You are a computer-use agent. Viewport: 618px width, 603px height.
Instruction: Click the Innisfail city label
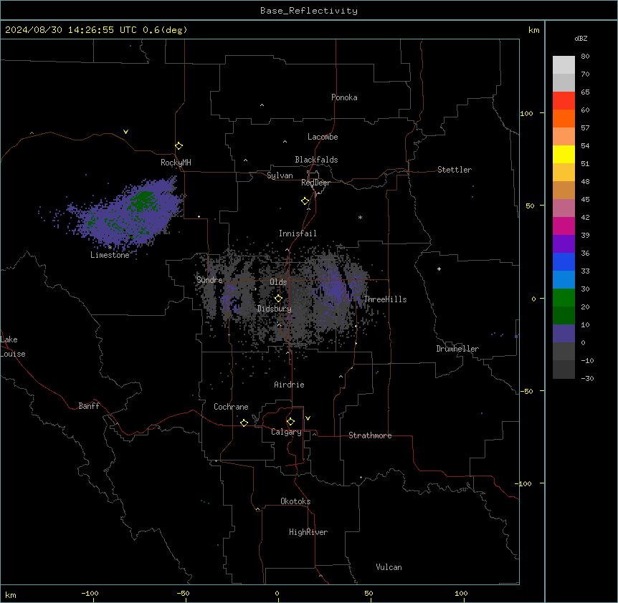[x=298, y=233]
